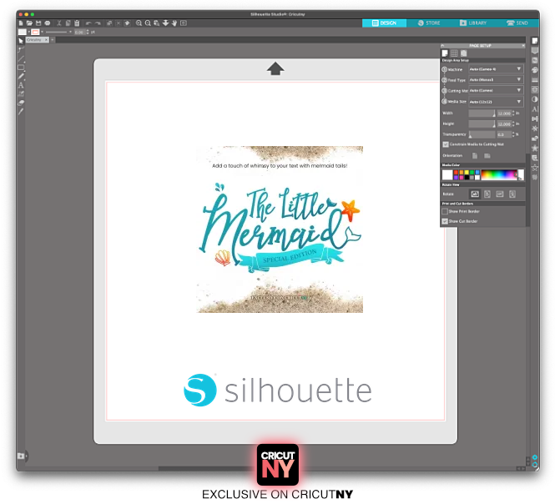Viewport: 555px width, 504px height.
Task: Open the Machine dropdown
Action: pyautogui.click(x=496, y=69)
